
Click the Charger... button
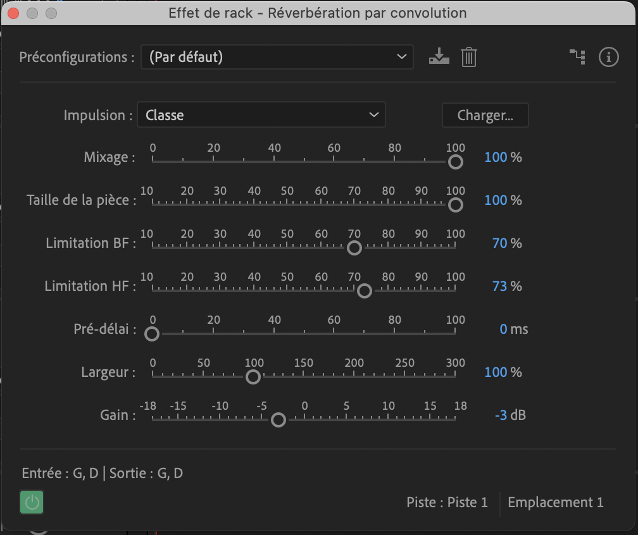[x=485, y=116]
